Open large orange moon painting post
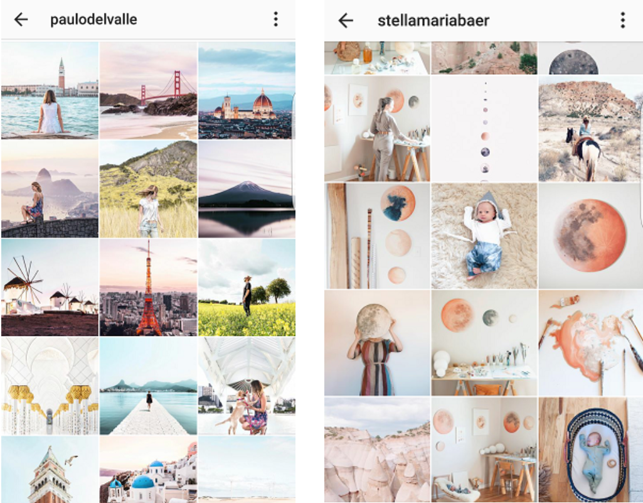 pos(590,235)
